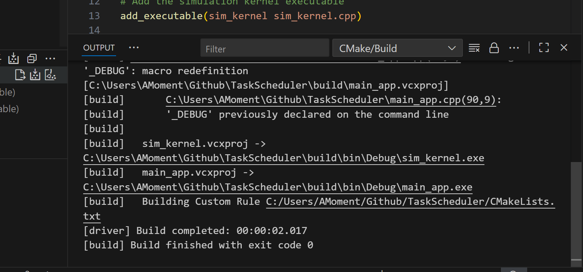Close the output panel
The width and height of the screenshot is (583, 272).
564,48
